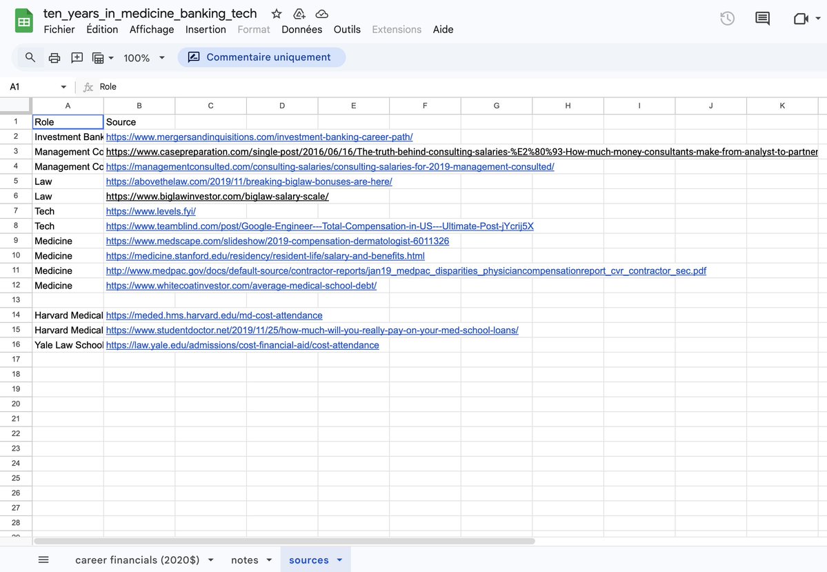This screenshot has height=572, width=827.
Task: Open the whitecoatinvestor school debt link
Action: (x=241, y=286)
